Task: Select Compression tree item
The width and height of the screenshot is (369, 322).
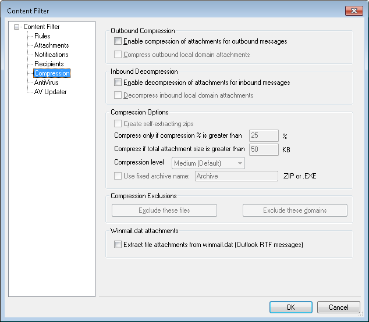Action: tap(52, 73)
